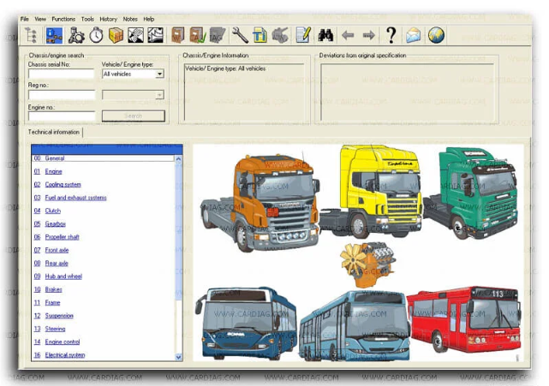Select the Technical information tab

[54, 132]
